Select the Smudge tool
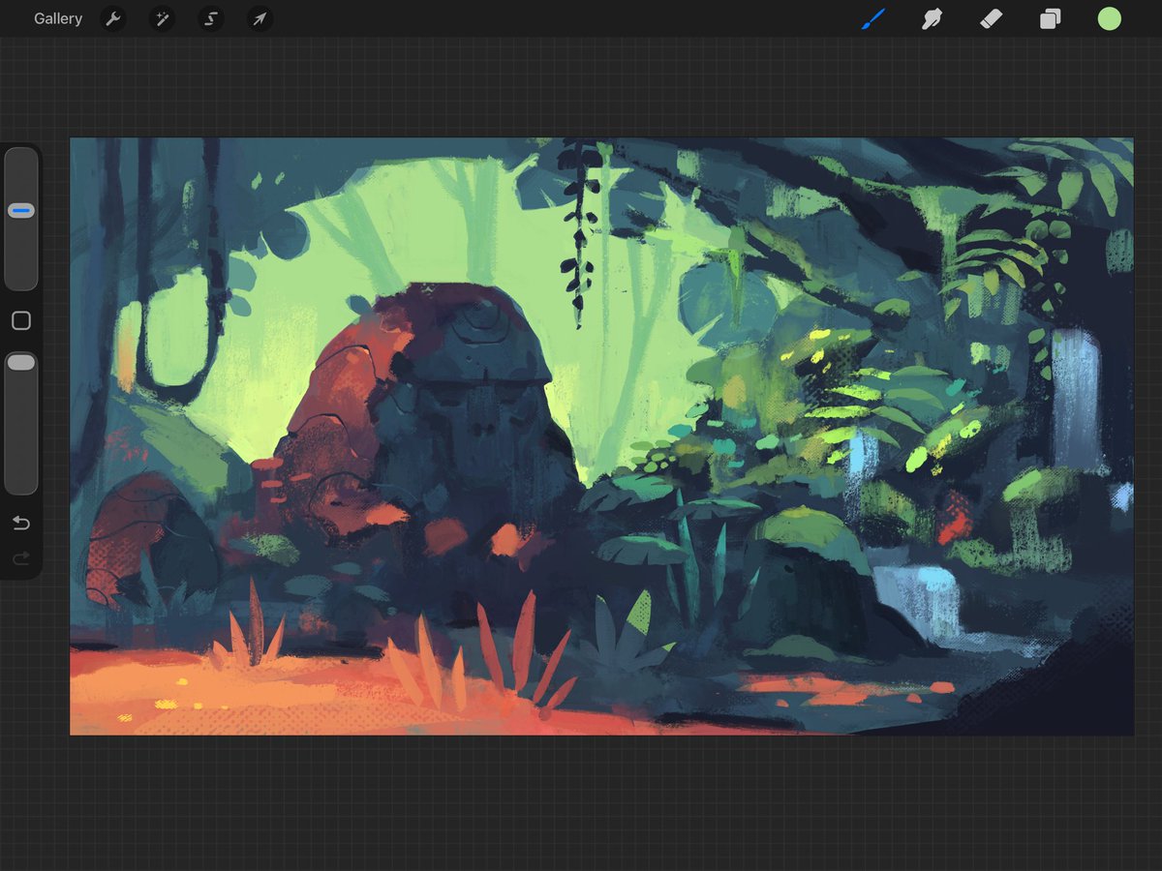This screenshot has width=1162, height=871. [x=932, y=18]
